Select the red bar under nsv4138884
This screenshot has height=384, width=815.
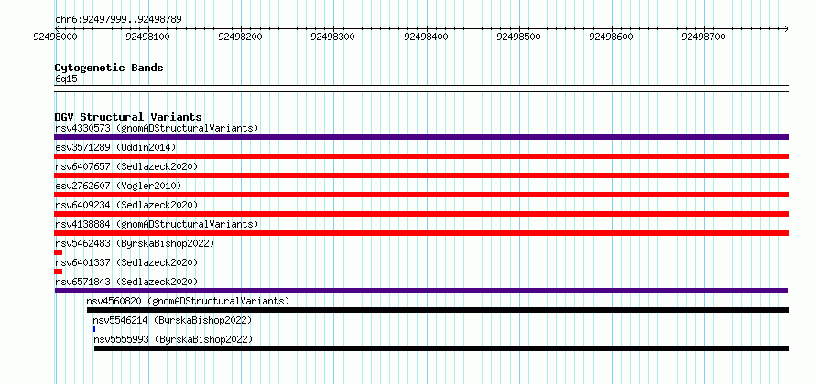[421, 233]
